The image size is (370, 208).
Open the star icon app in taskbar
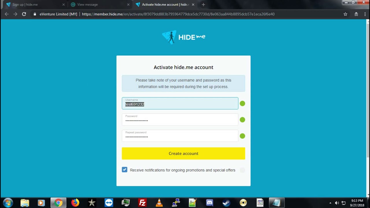(x=92, y=203)
